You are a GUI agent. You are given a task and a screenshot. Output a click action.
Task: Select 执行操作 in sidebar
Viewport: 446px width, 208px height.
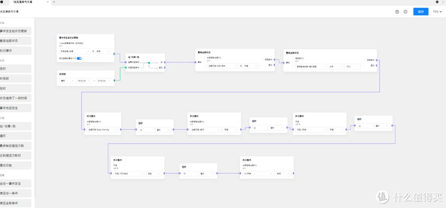(x=15, y=51)
